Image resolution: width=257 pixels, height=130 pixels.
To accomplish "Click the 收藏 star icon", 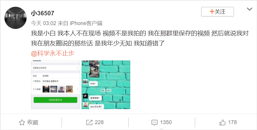I will click(x=22, y=122).
